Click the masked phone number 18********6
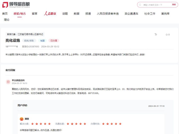Screen dimensions: 179x134 click(x=12, y=46)
